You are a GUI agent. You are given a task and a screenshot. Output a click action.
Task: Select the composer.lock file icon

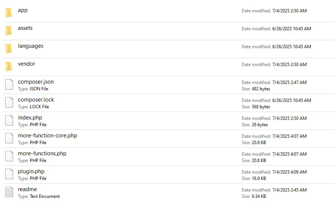[x=9, y=102]
